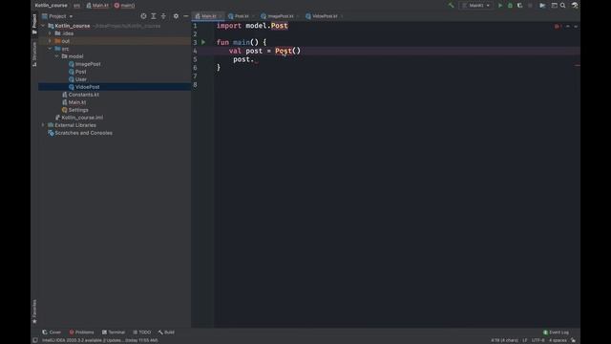Run the program with the green play icon
The height and width of the screenshot is (344, 611).
pos(500,6)
